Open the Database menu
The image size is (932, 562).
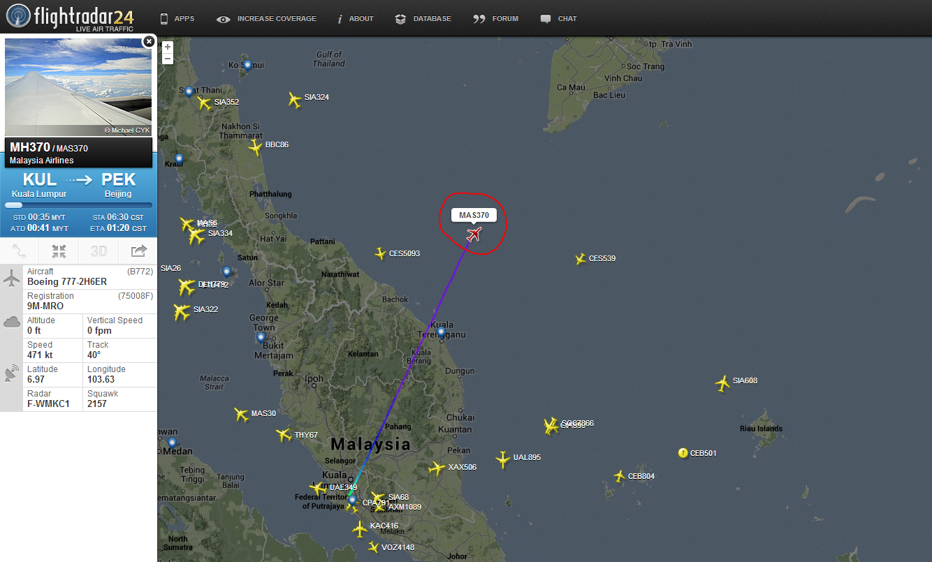pyautogui.click(x=423, y=19)
